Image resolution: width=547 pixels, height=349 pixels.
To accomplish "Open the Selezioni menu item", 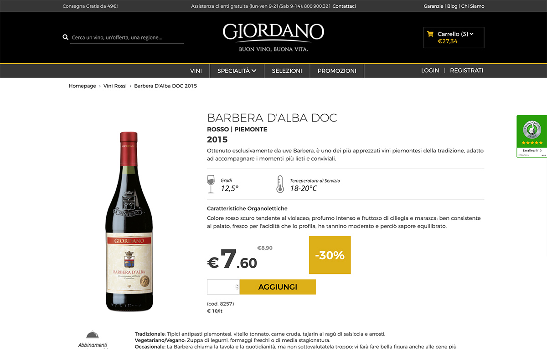I will pos(287,71).
